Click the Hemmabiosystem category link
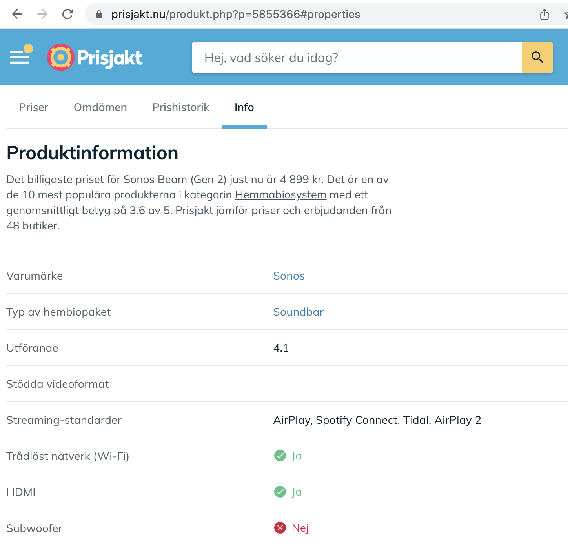 (281, 195)
